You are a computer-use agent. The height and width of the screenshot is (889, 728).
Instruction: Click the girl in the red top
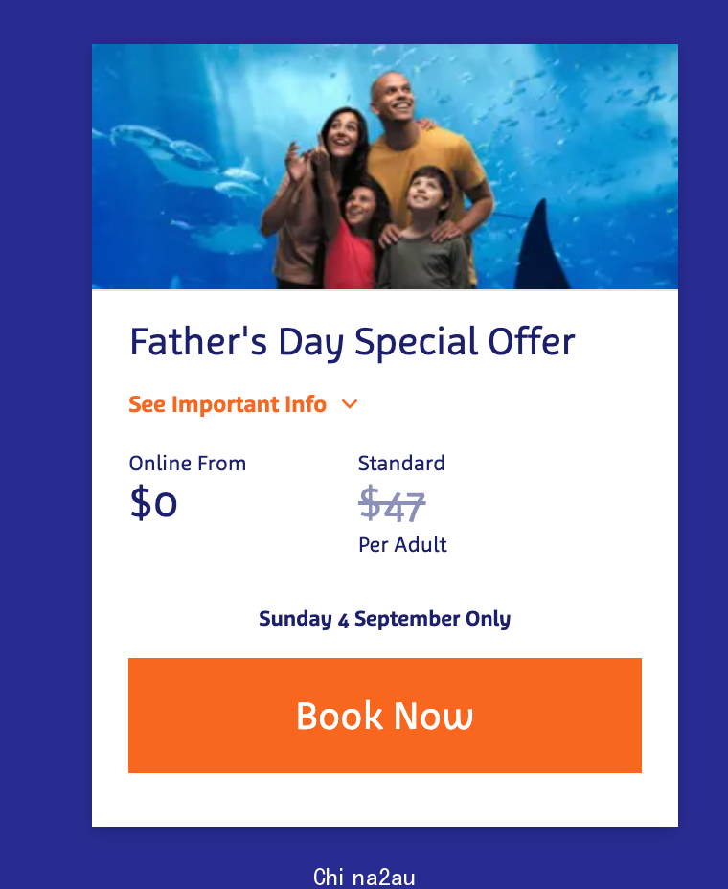(353, 239)
